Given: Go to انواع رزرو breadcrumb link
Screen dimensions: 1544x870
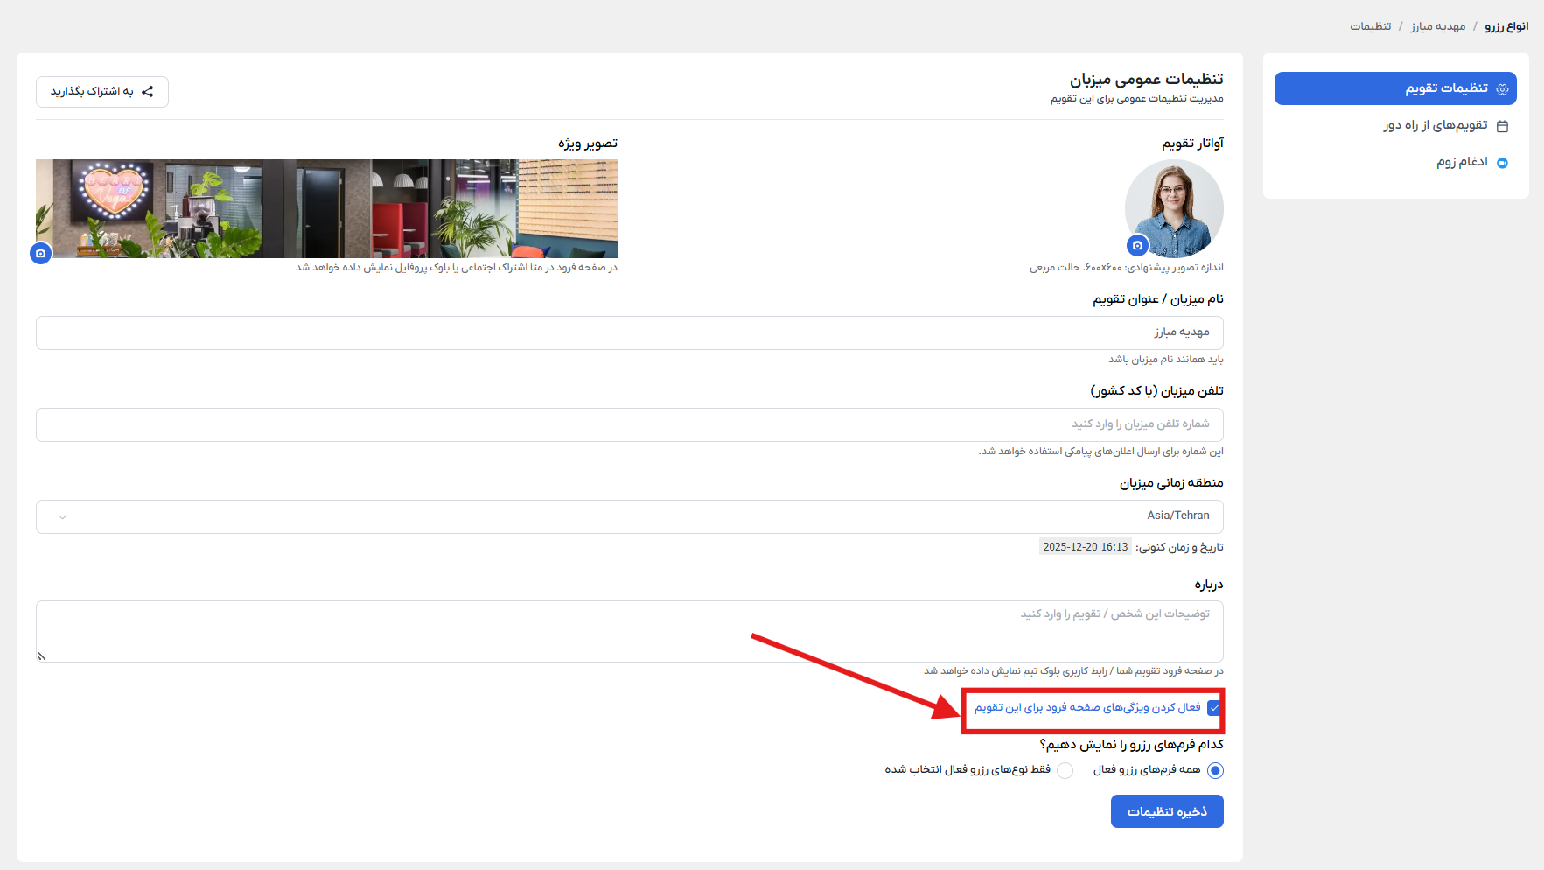Looking at the screenshot, I should coord(1506,26).
